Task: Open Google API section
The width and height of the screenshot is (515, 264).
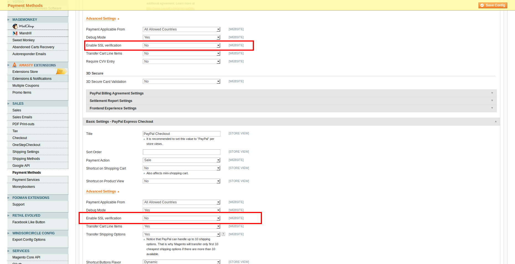Action: 21,166
